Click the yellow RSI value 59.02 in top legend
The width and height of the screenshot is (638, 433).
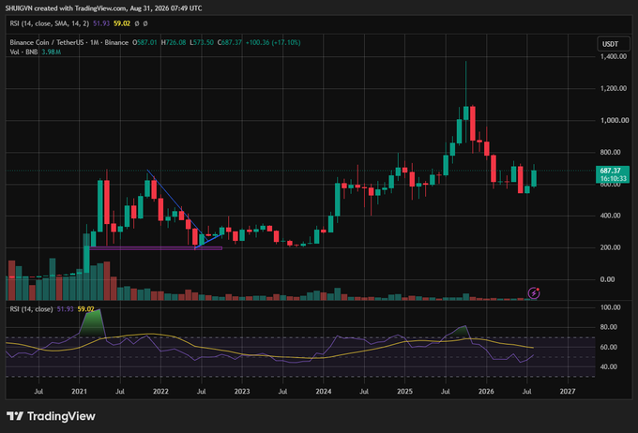(122, 23)
